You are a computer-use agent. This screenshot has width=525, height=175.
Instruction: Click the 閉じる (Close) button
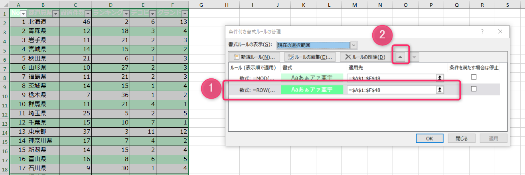(461, 138)
